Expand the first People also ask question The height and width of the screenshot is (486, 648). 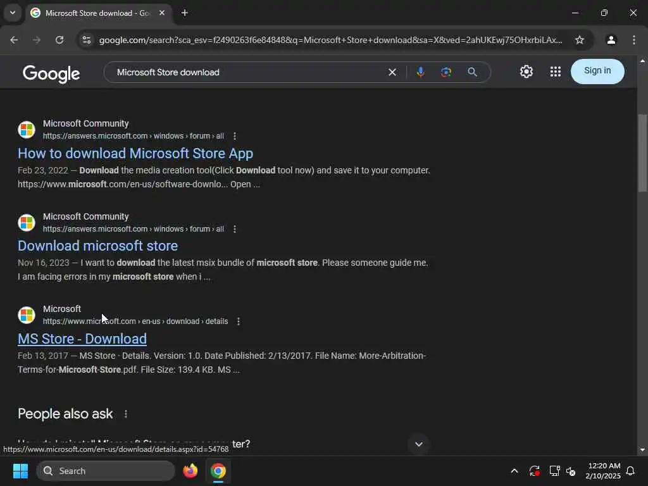pyautogui.click(x=419, y=444)
